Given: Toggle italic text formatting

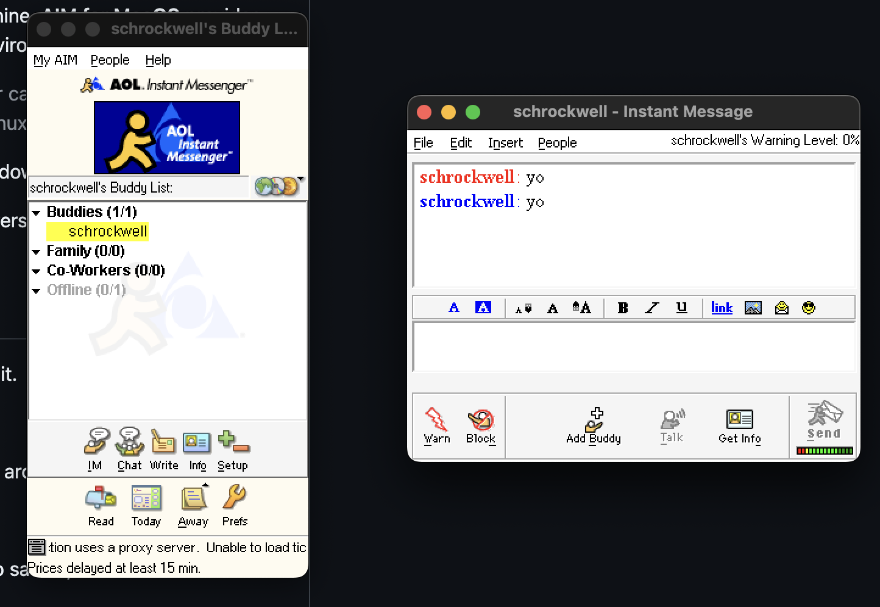Looking at the screenshot, I should point(652,308).
